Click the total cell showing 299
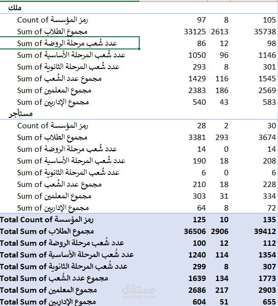The image size is (278, 306). pos(199,267)
